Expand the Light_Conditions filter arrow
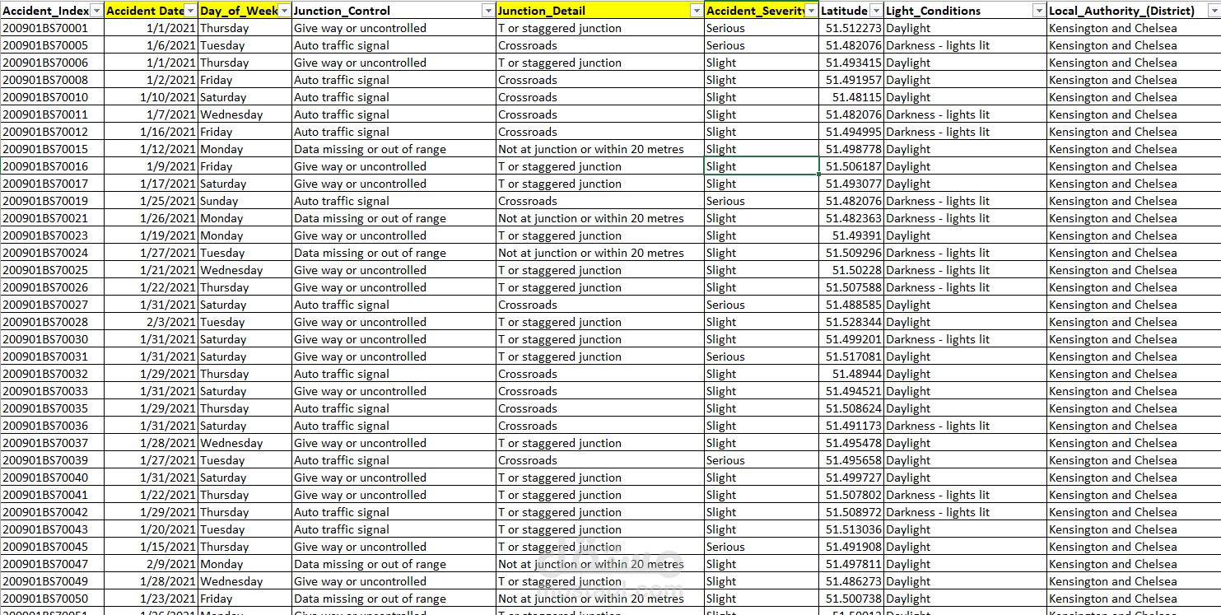The image size is (1221, 615). pyautogui.click(x=1039, y=11)
